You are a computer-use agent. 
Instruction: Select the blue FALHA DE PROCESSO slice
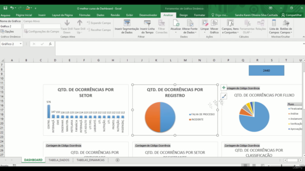(168, 117)
